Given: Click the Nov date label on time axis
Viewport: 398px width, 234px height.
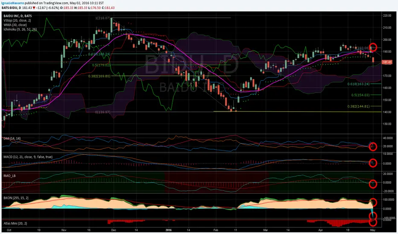Looking at the screenshot, I should (x=64, y=230).
